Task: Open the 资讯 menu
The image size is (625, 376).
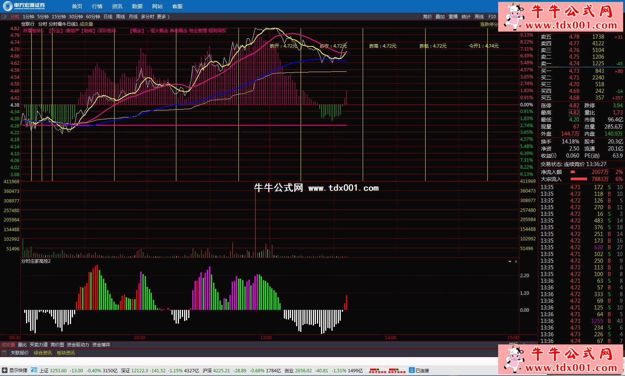Action: click(x=117, y=6)
